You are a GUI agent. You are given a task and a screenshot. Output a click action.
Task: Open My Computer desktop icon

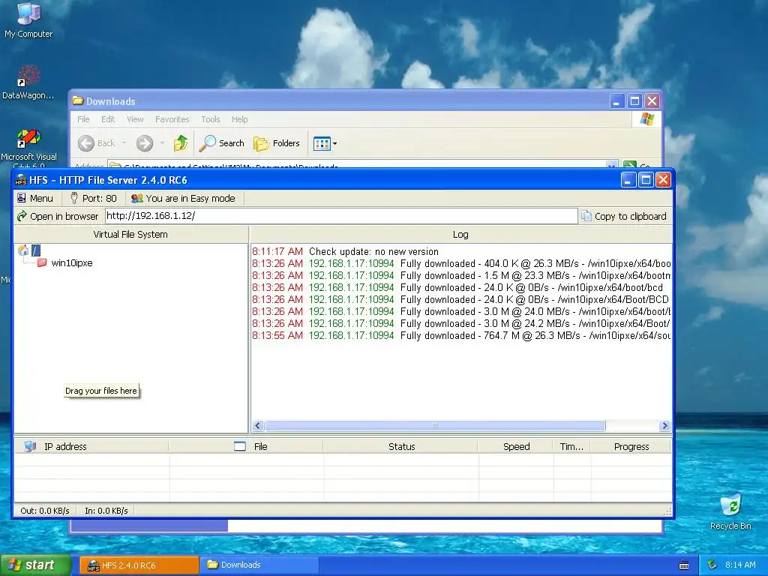[x=28, y=19]
